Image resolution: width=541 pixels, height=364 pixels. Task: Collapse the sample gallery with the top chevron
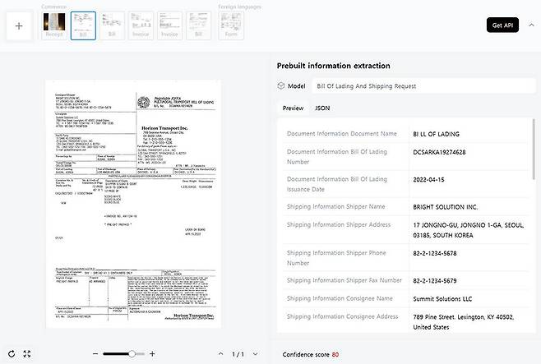tap(531, 25)
